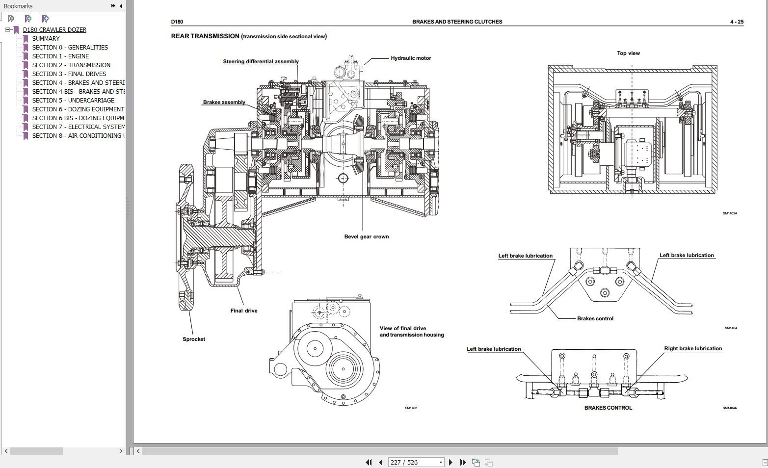
Task: Expand the panel options double-arrow
Action: pyautogui.click(x=114, y=6)
